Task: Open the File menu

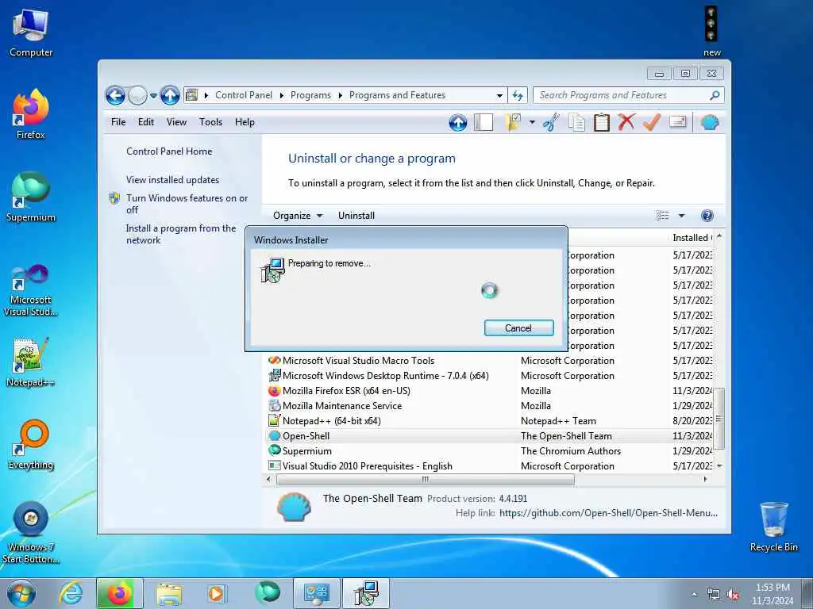Action: 118,122
